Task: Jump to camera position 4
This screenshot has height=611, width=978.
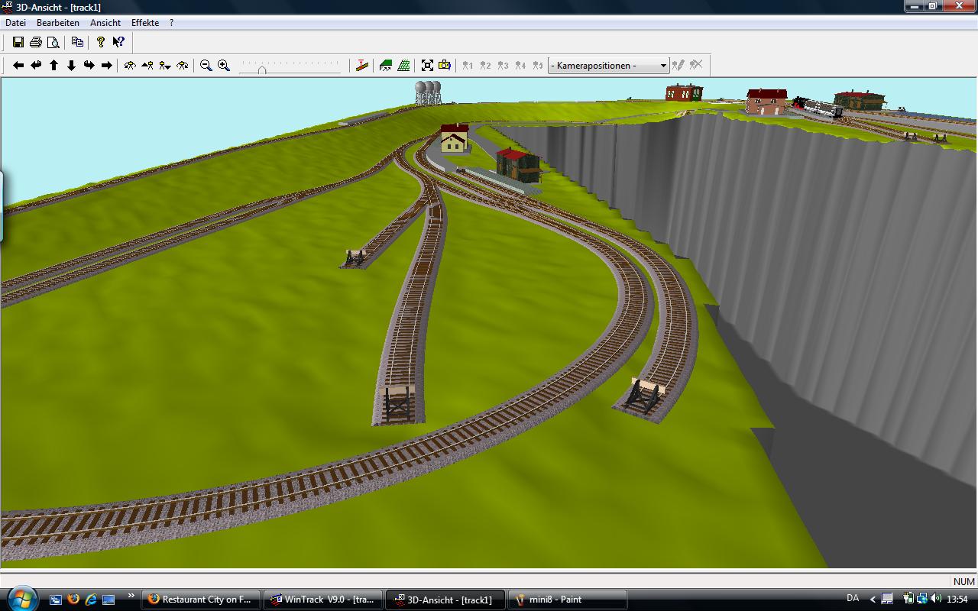Action: [x=520, y=66]
